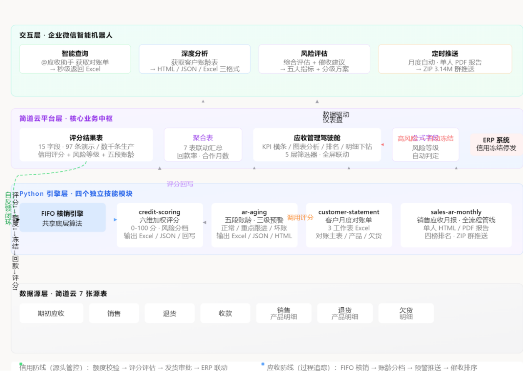Select the 评分结果表 box
Screen dimensions: 523x371
point(86,145)
